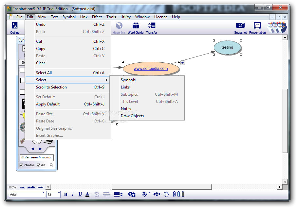Open the www.softpedia.com hyperlink
The image size is (297, 208).
pos(151,69)
